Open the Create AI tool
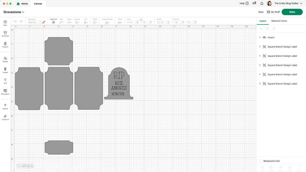This screenshot has height=172, width=306. click(x=5, y=117)
